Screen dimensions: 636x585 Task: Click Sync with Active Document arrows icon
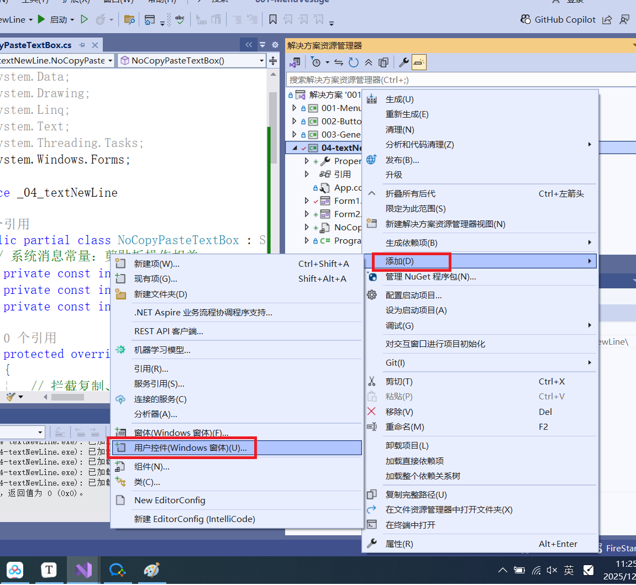click(339, 62)
